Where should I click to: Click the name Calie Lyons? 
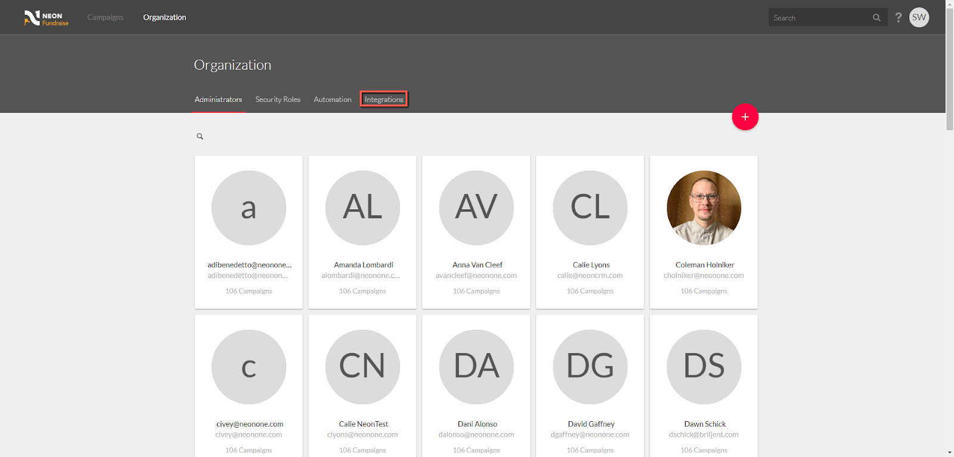(x=591, y=265)
